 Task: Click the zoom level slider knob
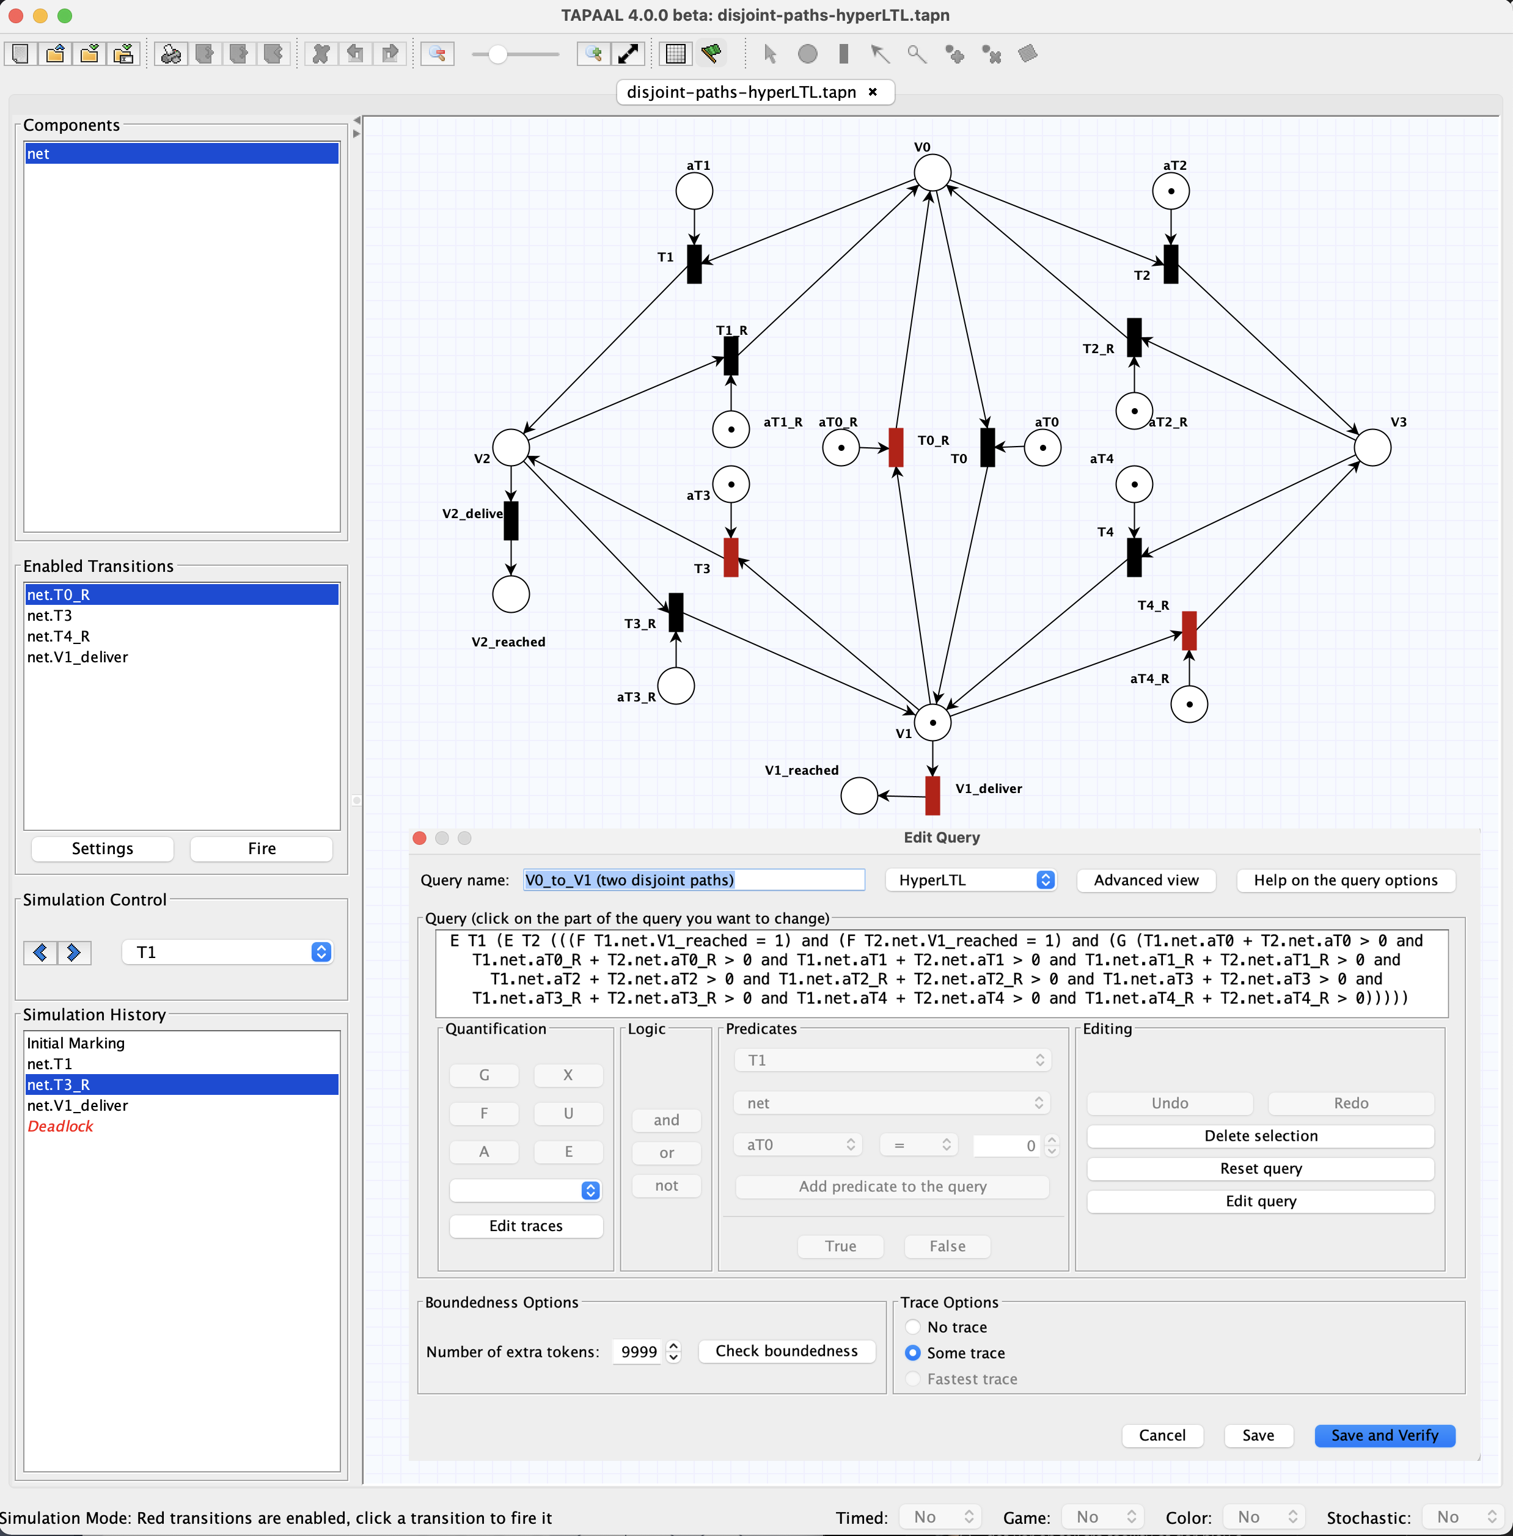click(497, 54)
